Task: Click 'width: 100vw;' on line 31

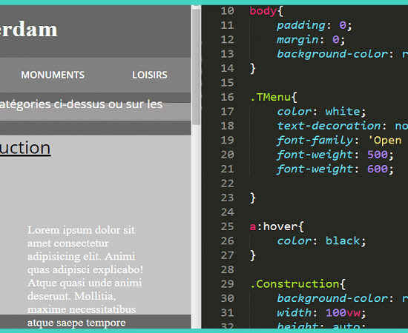Action: click(321, 312)
